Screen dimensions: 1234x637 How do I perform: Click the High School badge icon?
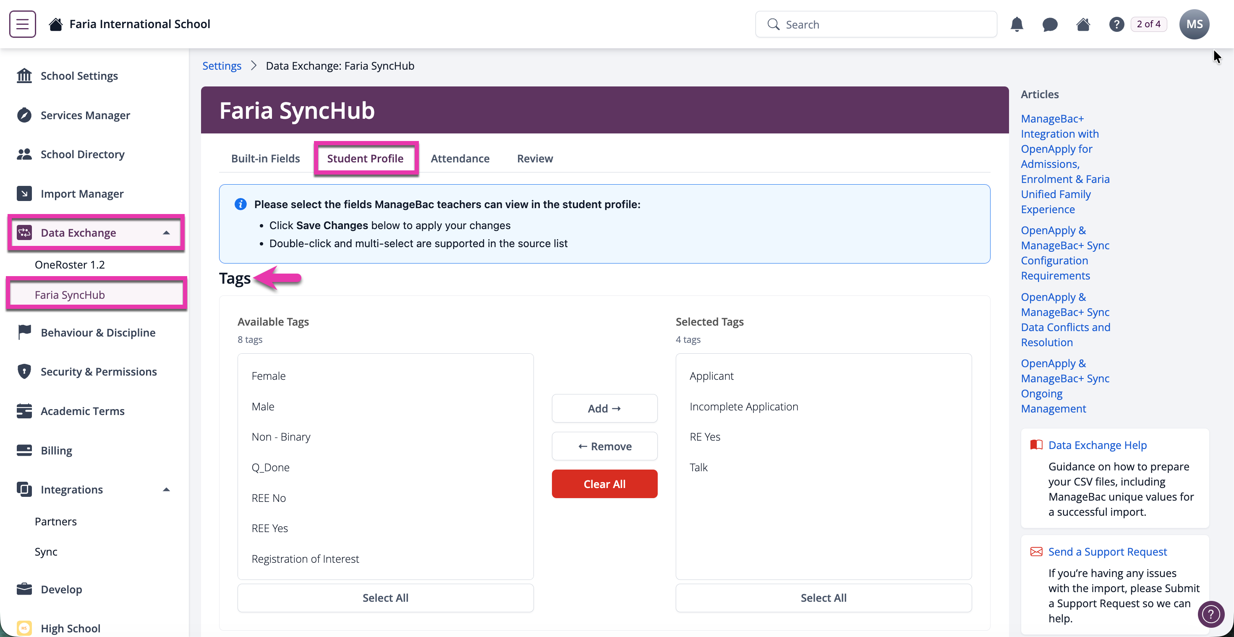24,628
